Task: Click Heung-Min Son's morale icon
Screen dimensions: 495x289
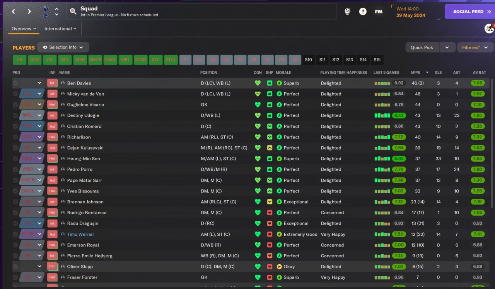Action: pos(279,159)
